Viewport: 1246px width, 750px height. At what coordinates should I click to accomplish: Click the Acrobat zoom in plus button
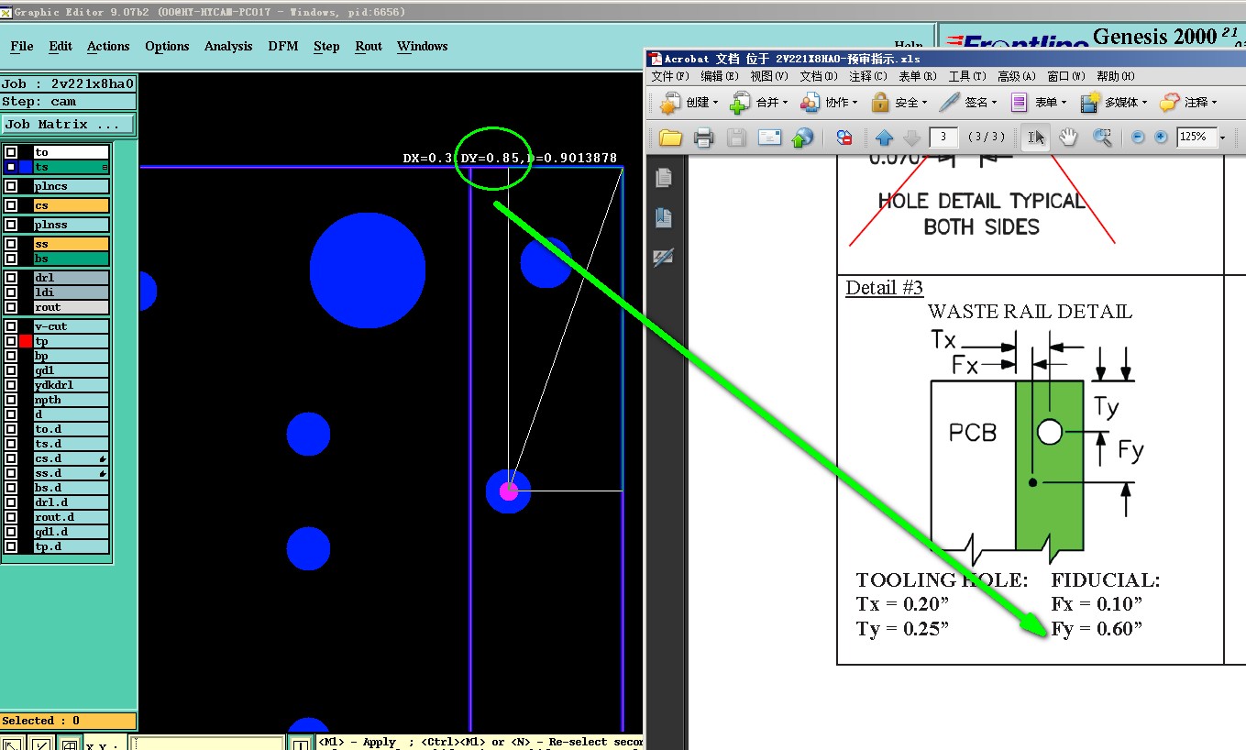pyautogui.click(x=1161, y=137)
